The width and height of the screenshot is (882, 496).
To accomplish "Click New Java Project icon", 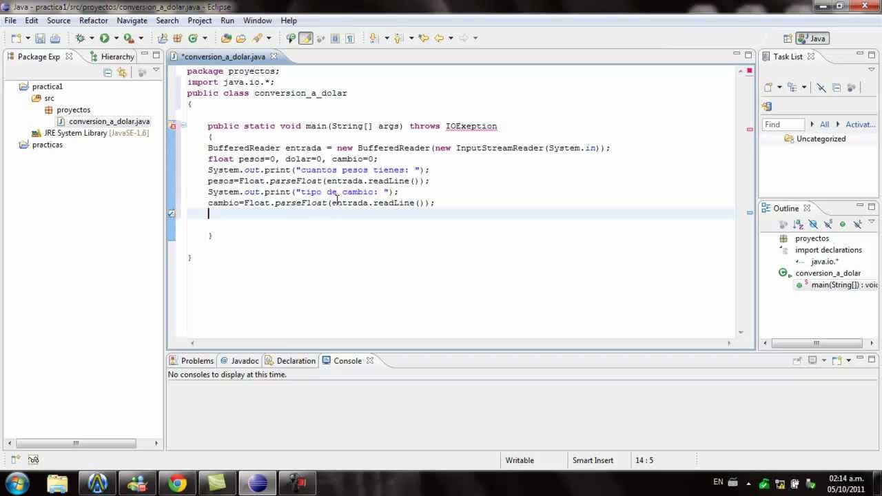I will click(x=163, y=39).
